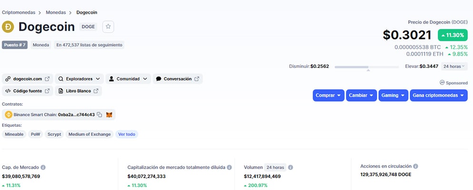This screenshot has height=190, width=473.
Task: Open the Libro Blanco whitepaper link
Action: pyautogui.click(x=79, y=91)
